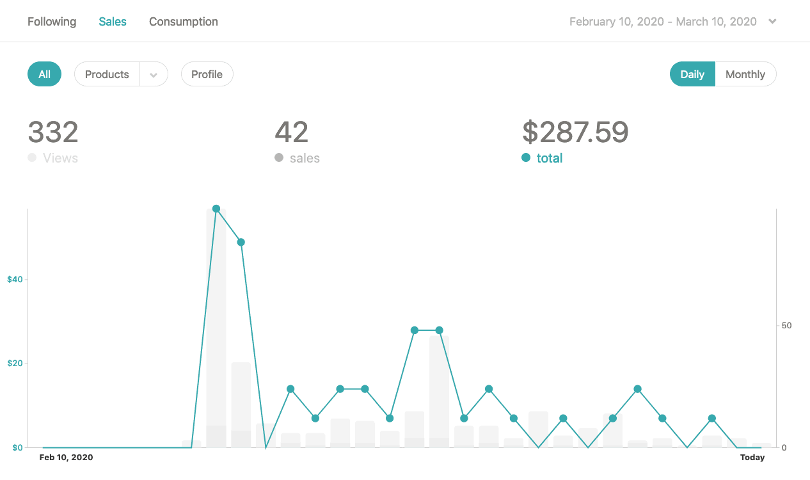Viewport: 810px width, 480px height.
Task: Switch to the Following tab
Action: pyautogui.click(x=51, y=21)
